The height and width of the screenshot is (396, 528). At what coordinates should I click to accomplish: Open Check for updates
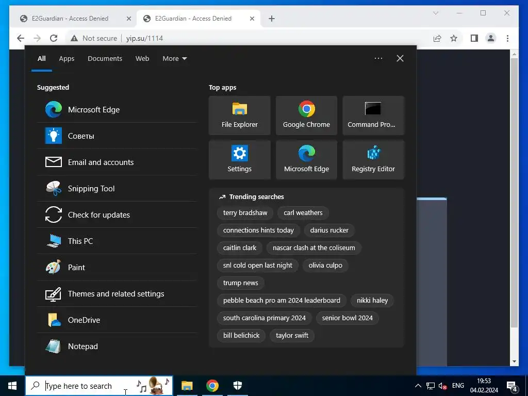click(117, 214)
